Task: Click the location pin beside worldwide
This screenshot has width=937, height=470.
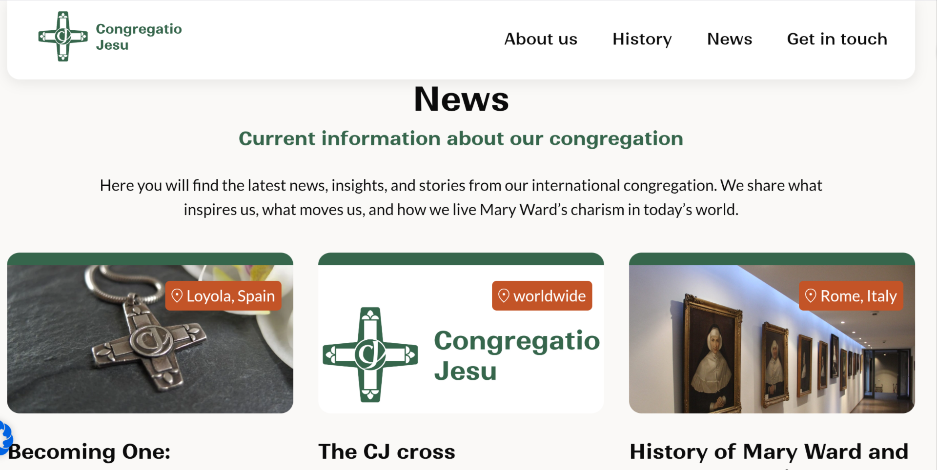Action: 504,295
